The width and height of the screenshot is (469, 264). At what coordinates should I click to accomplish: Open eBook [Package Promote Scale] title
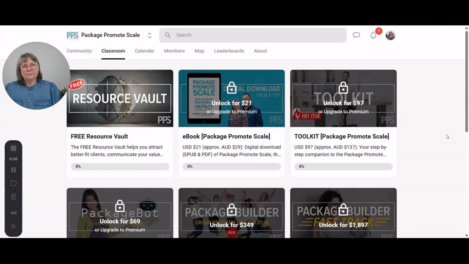click(226, 137)
